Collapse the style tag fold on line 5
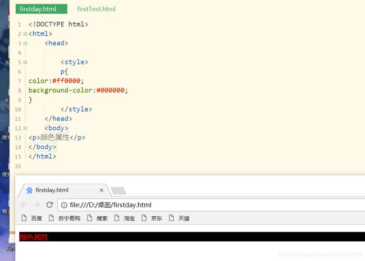Screen dimensions: 365x261 [25, 62]
